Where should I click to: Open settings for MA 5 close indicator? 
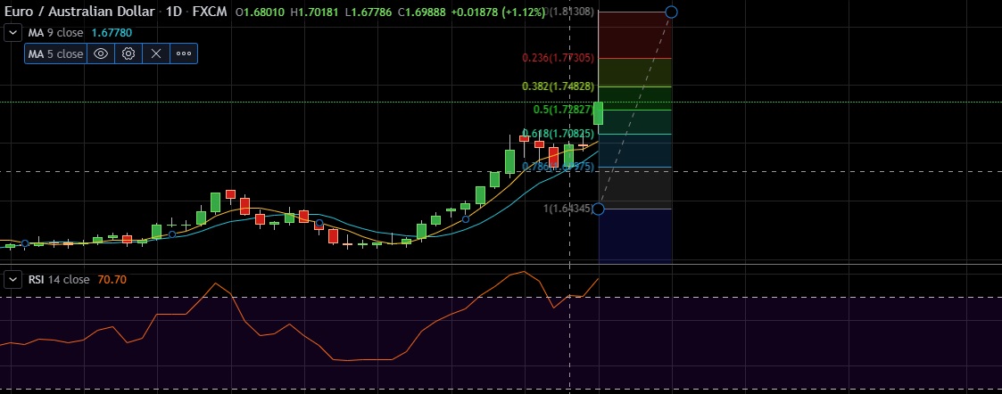pos(128,53)
